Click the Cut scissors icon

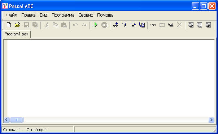tap(47, 25)
